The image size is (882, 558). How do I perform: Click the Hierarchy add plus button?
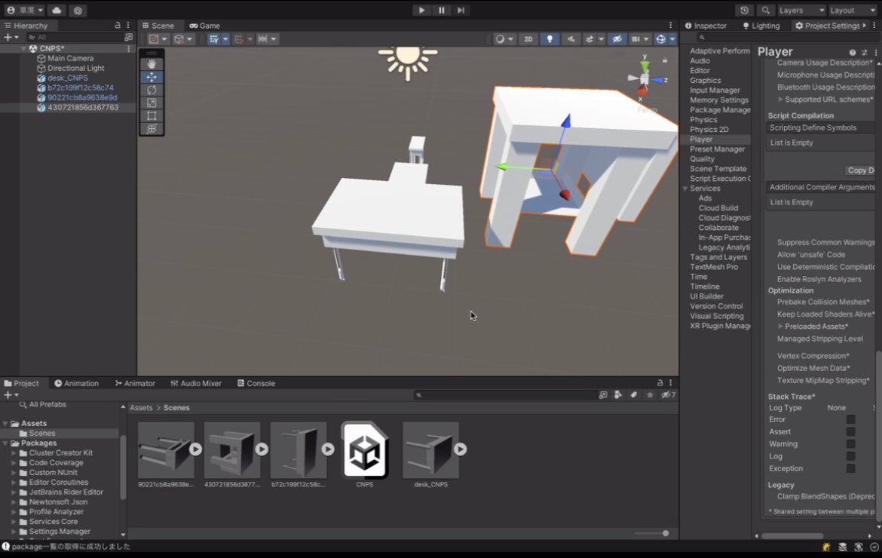(11, 37)
